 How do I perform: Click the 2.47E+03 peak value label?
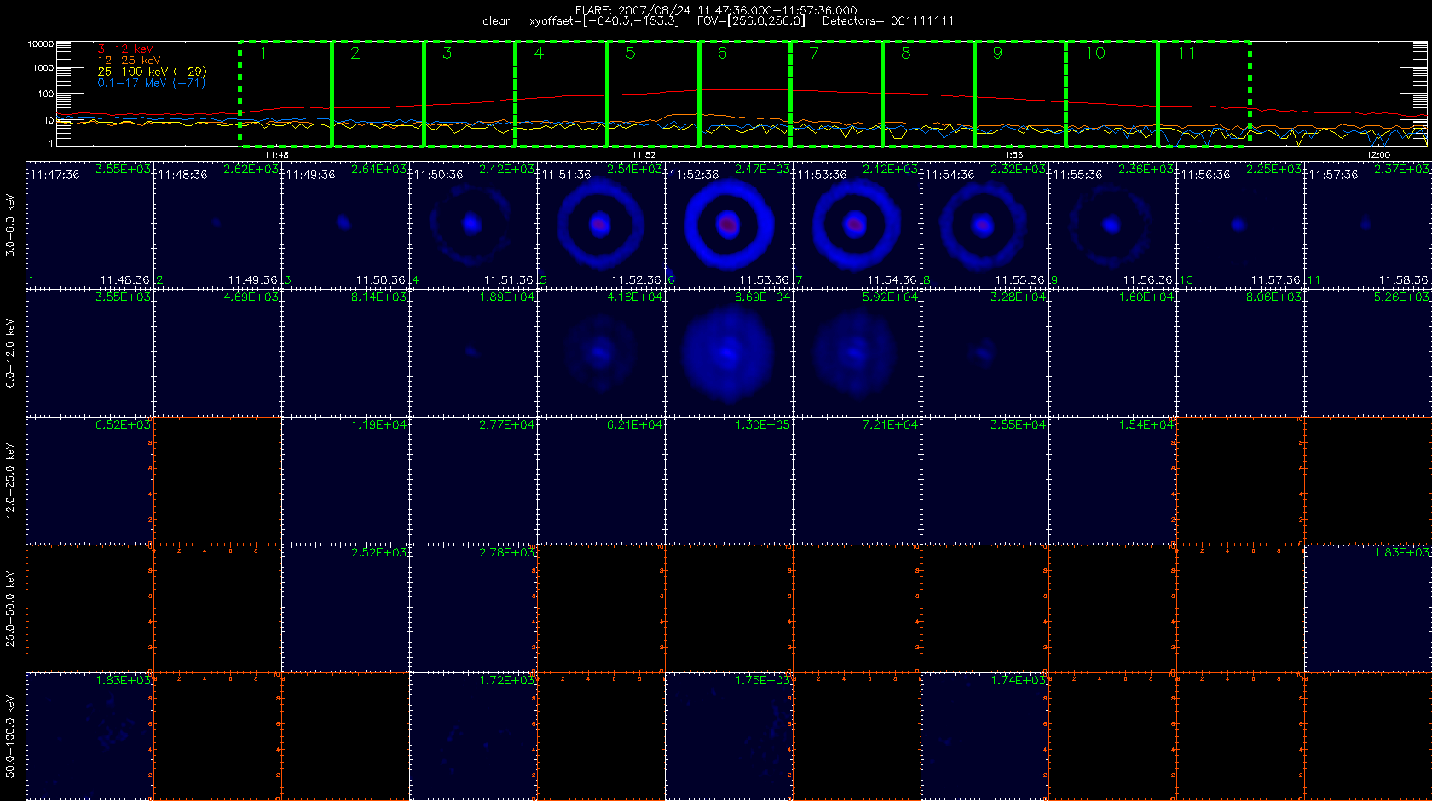(x=763, y=170)
